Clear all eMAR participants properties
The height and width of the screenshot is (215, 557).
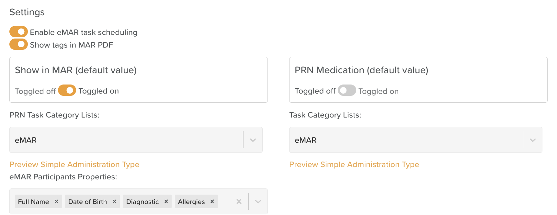[239, 201]
